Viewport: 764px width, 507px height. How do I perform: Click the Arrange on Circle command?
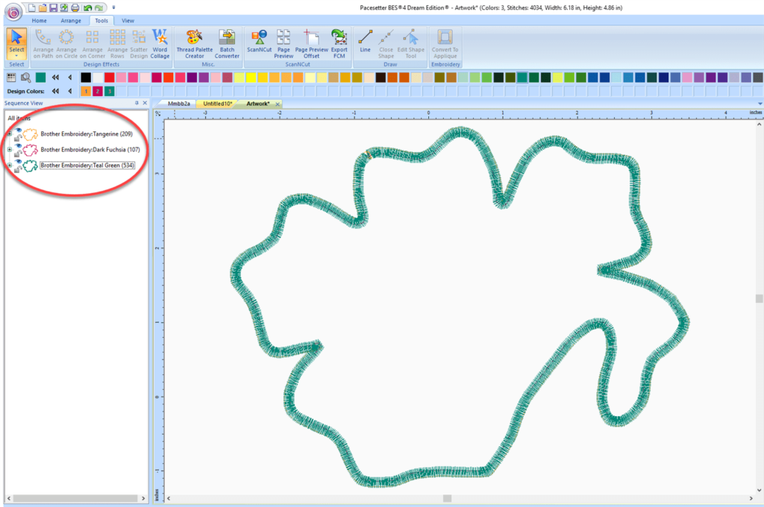(66, 42)
